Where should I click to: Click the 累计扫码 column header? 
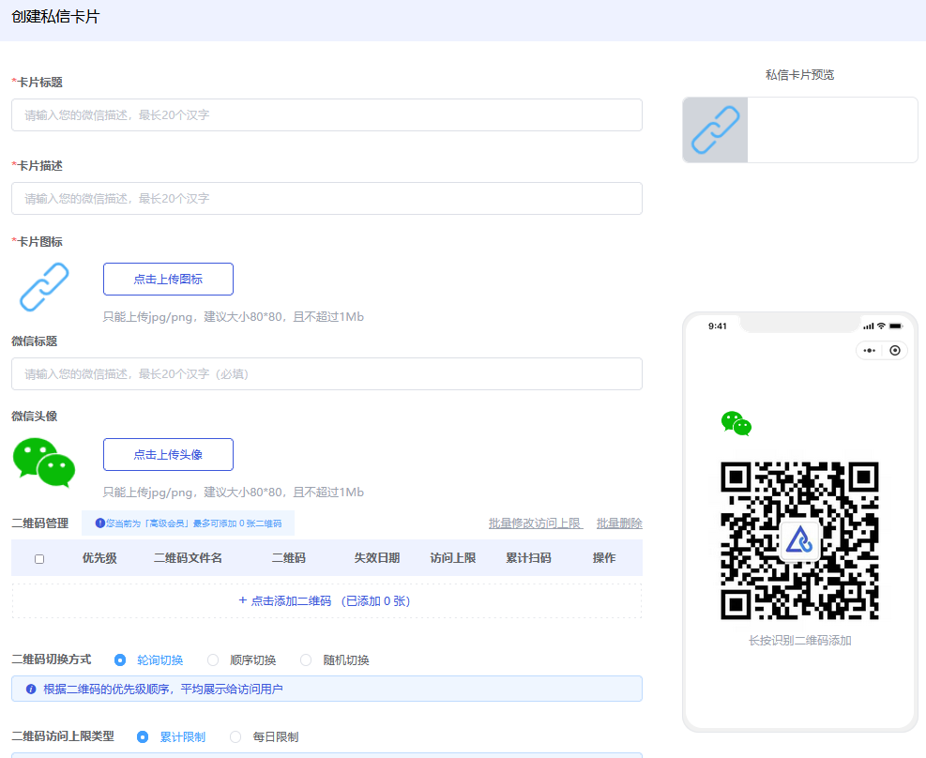coord(528,558)
